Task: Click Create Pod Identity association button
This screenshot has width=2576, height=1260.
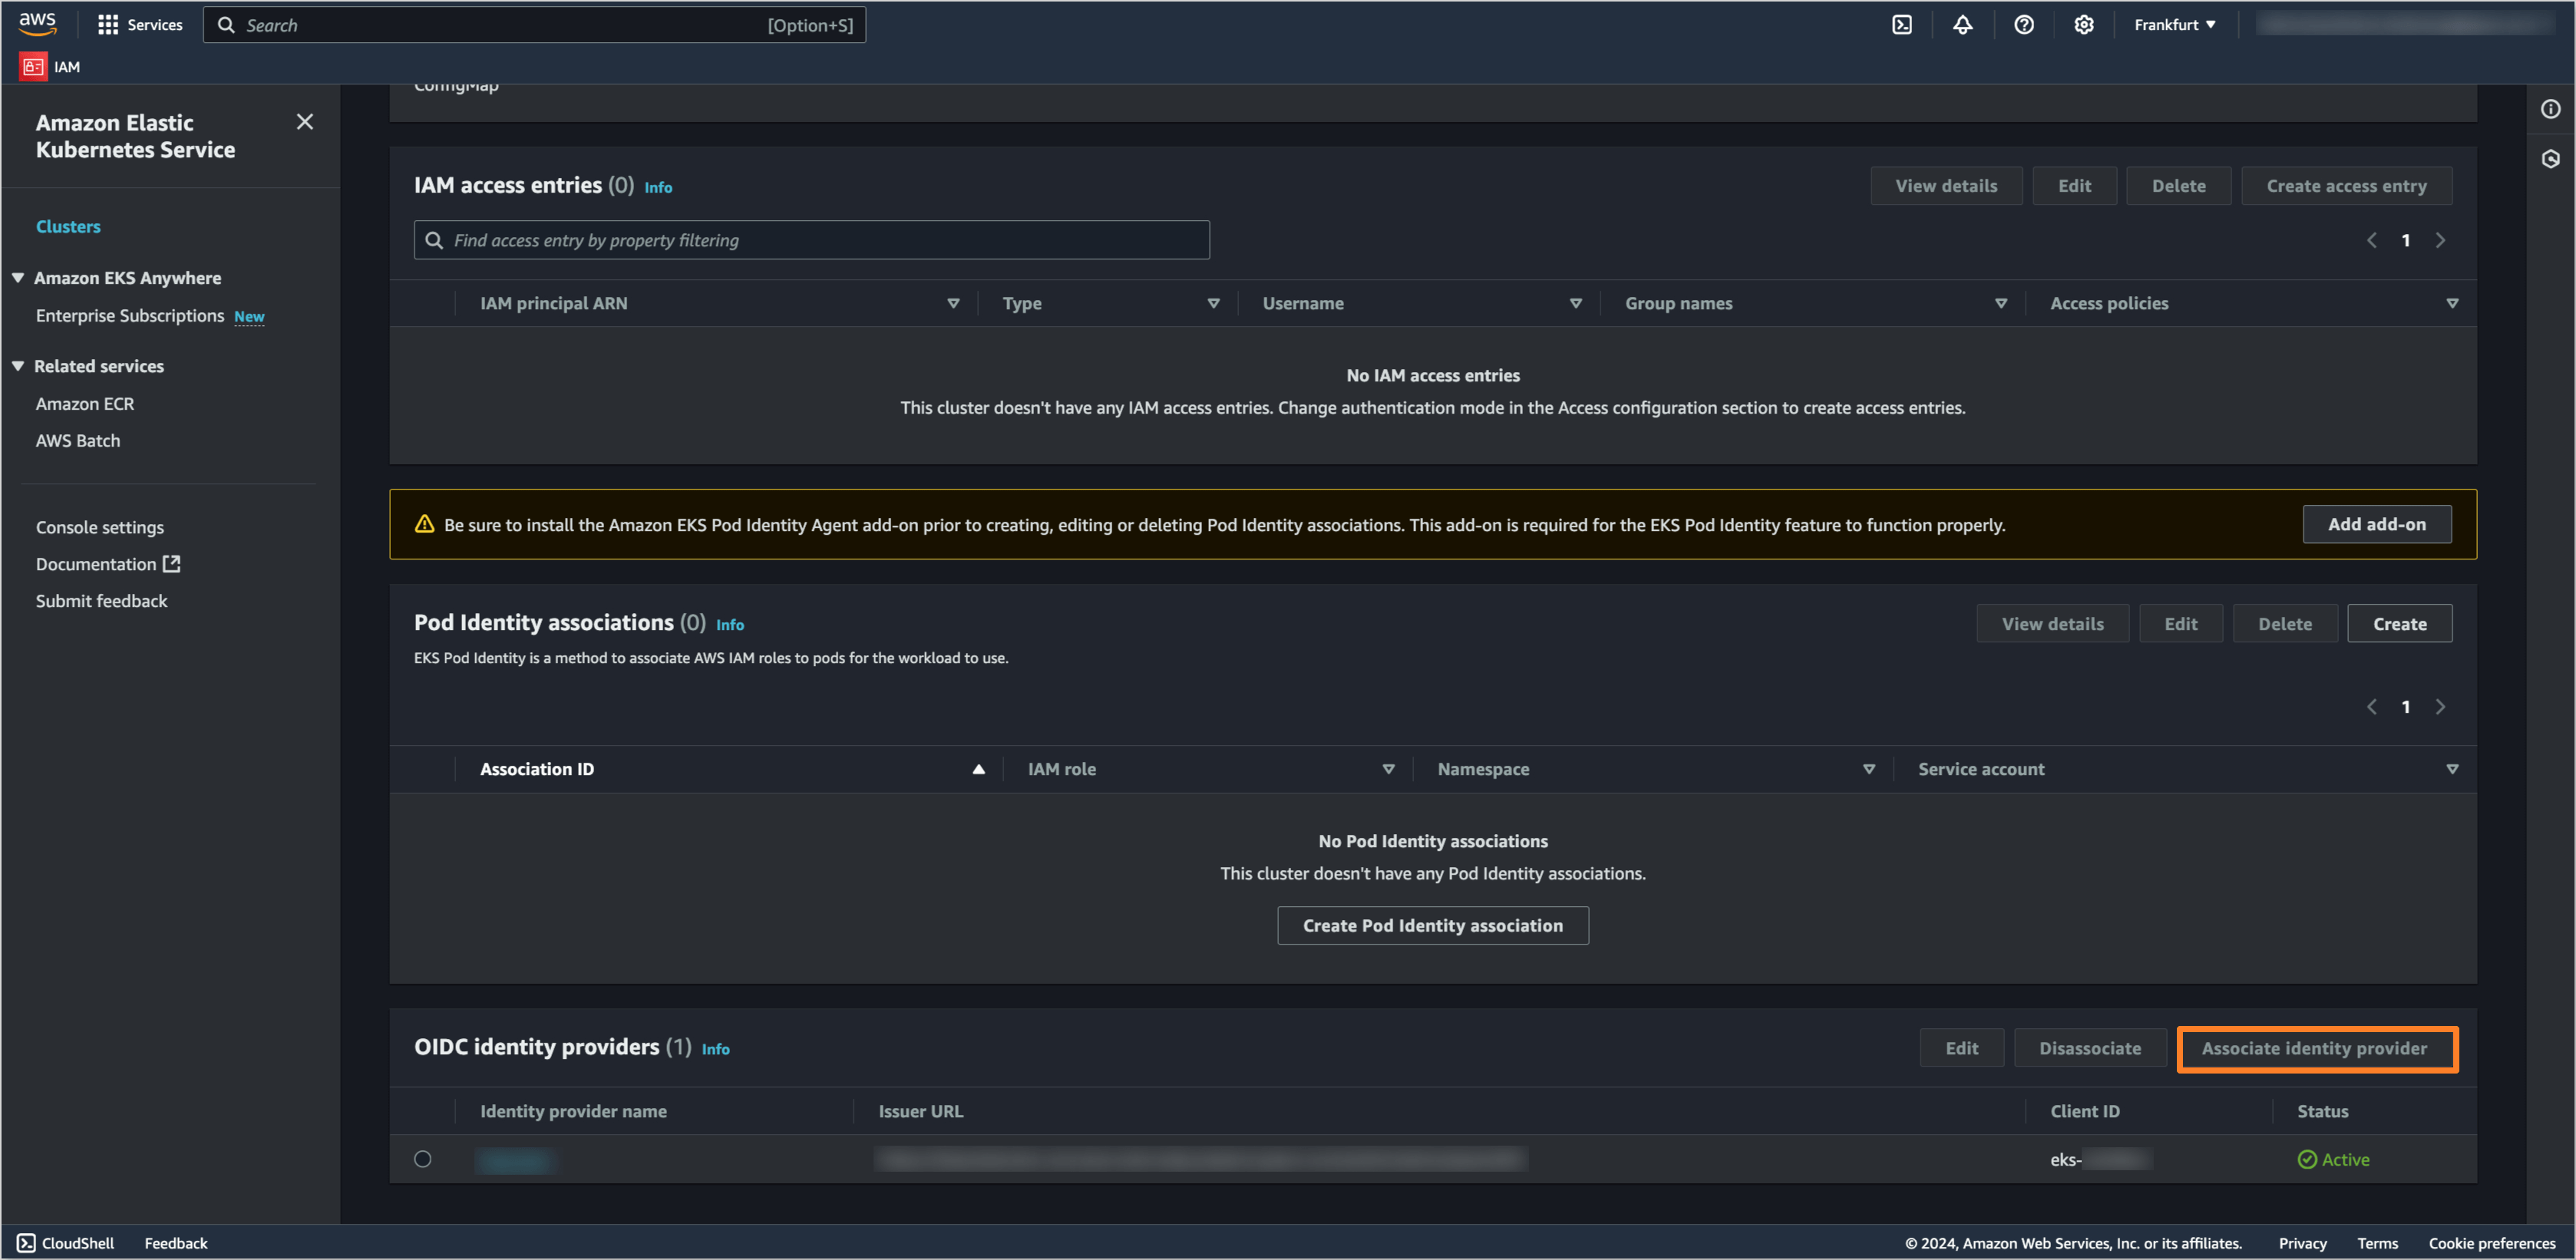Action: 1432,926
